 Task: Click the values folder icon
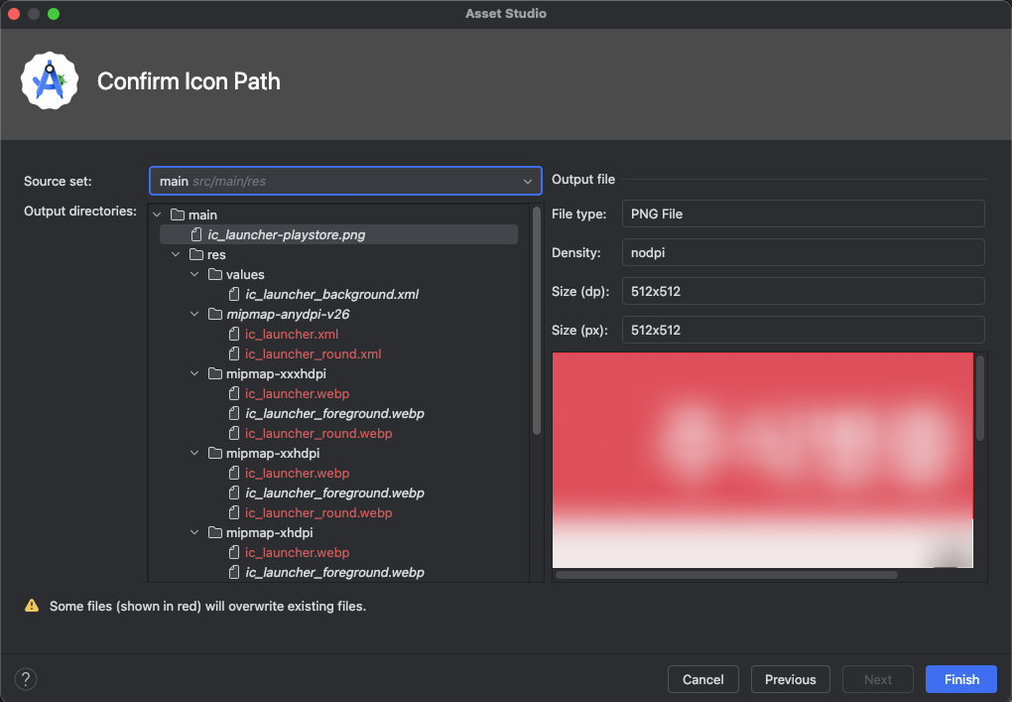pyautogui.click(x=215, y=274)
